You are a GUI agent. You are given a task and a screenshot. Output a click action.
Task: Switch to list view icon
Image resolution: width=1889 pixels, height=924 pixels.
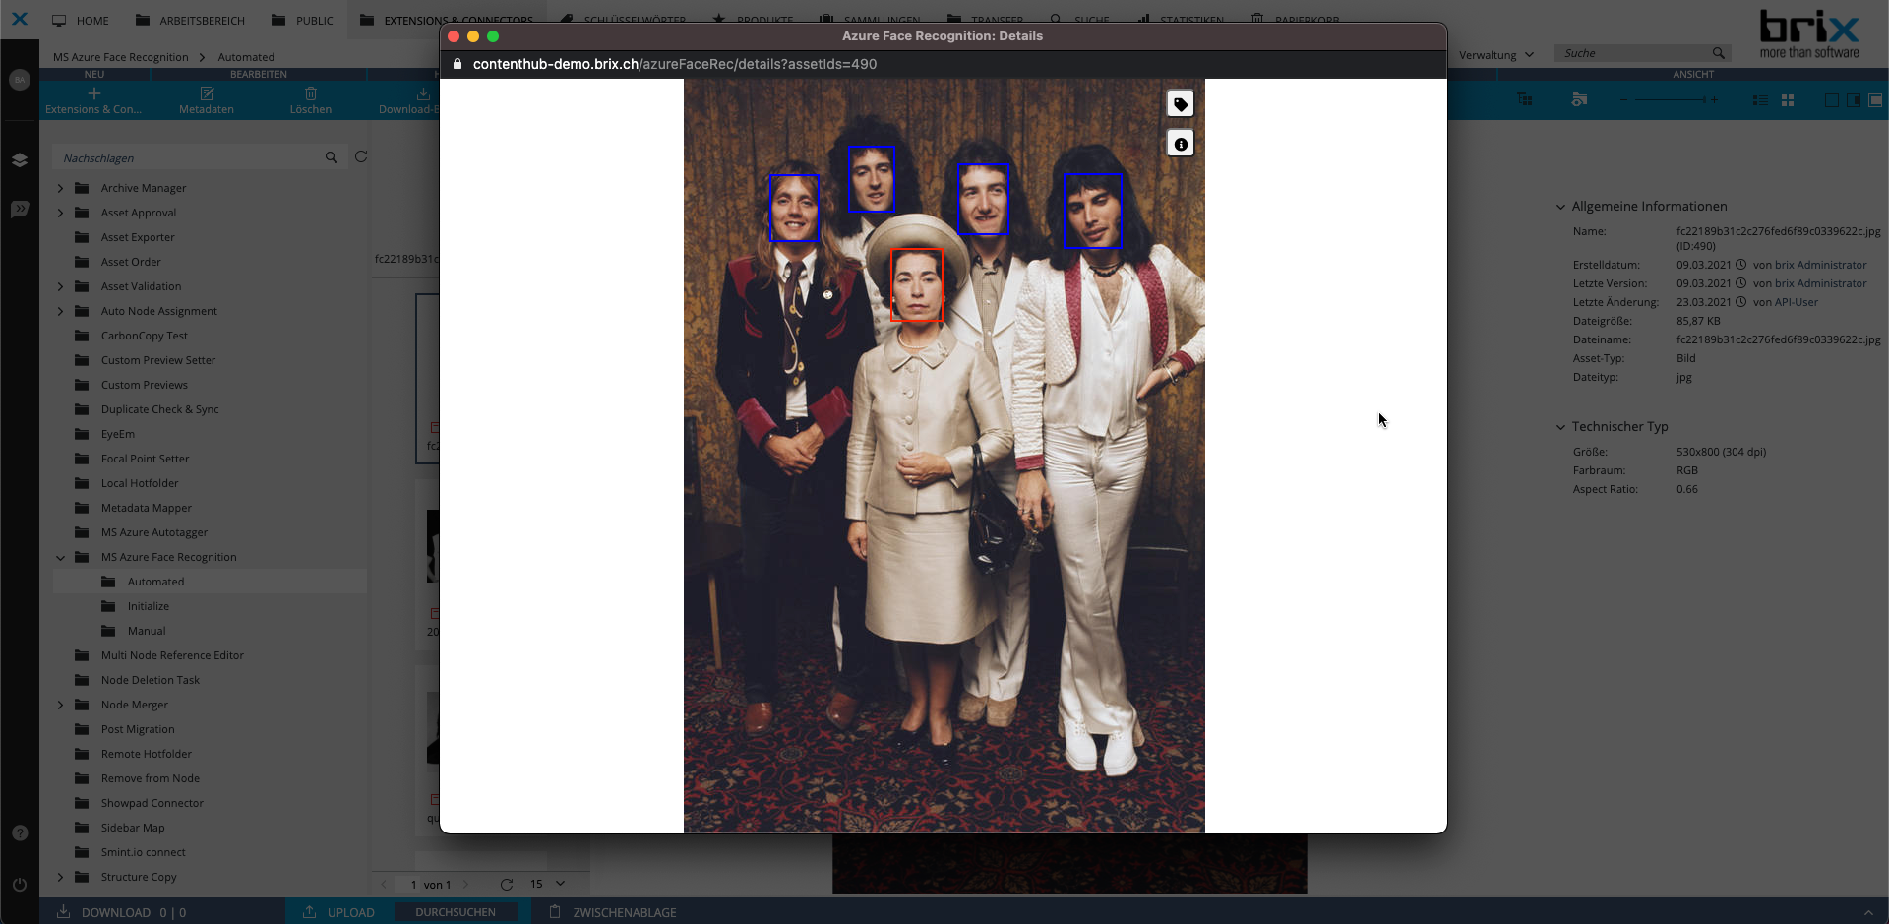pos(1760,100)
